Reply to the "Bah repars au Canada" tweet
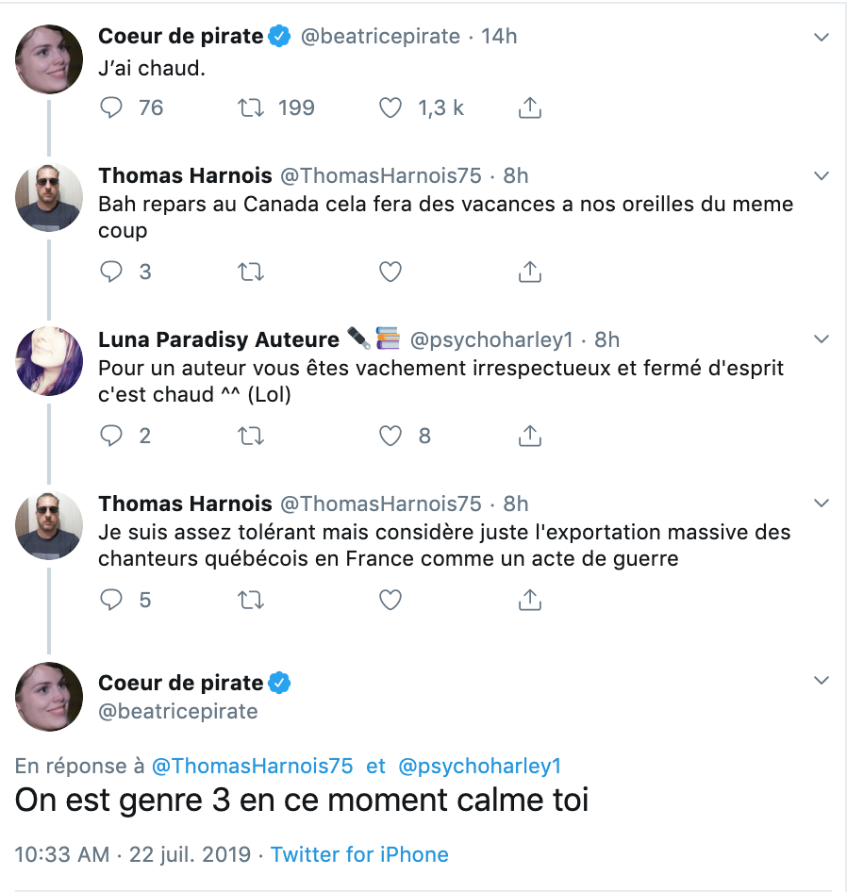The height and width of the screenshot is (892, 847). pyautogui.click(x=111, y=273)
